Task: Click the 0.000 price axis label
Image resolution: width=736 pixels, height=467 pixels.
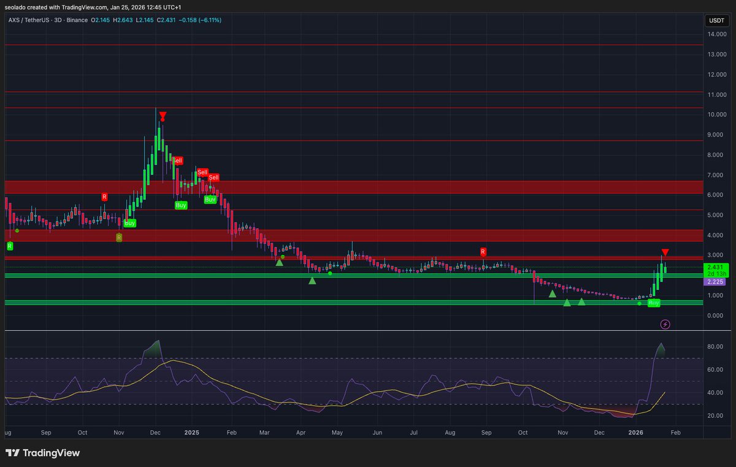Action: tap(716, 316)
